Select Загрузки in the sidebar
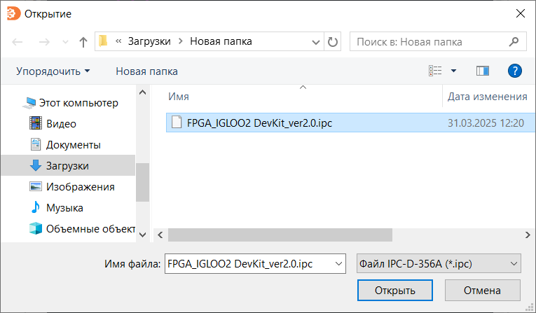 pyautogui.click(x=69, y=165)
